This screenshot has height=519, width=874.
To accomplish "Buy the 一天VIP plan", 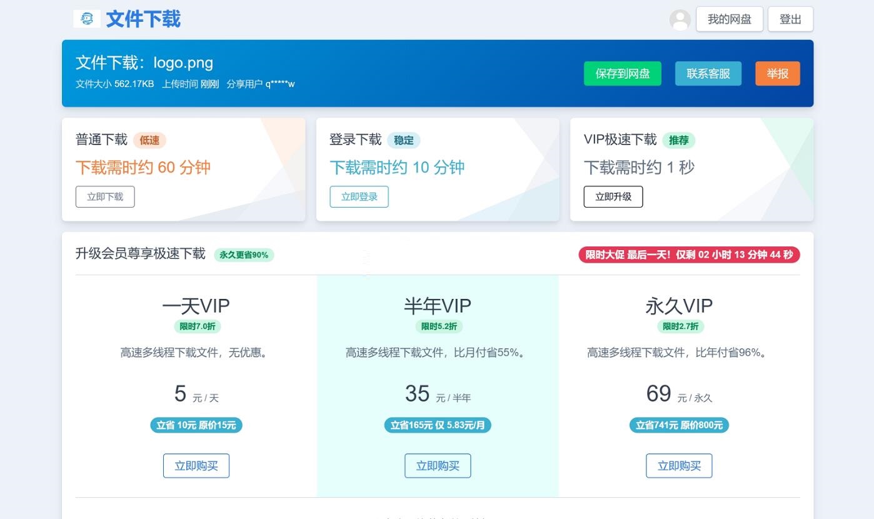I will tap(196, 466).
